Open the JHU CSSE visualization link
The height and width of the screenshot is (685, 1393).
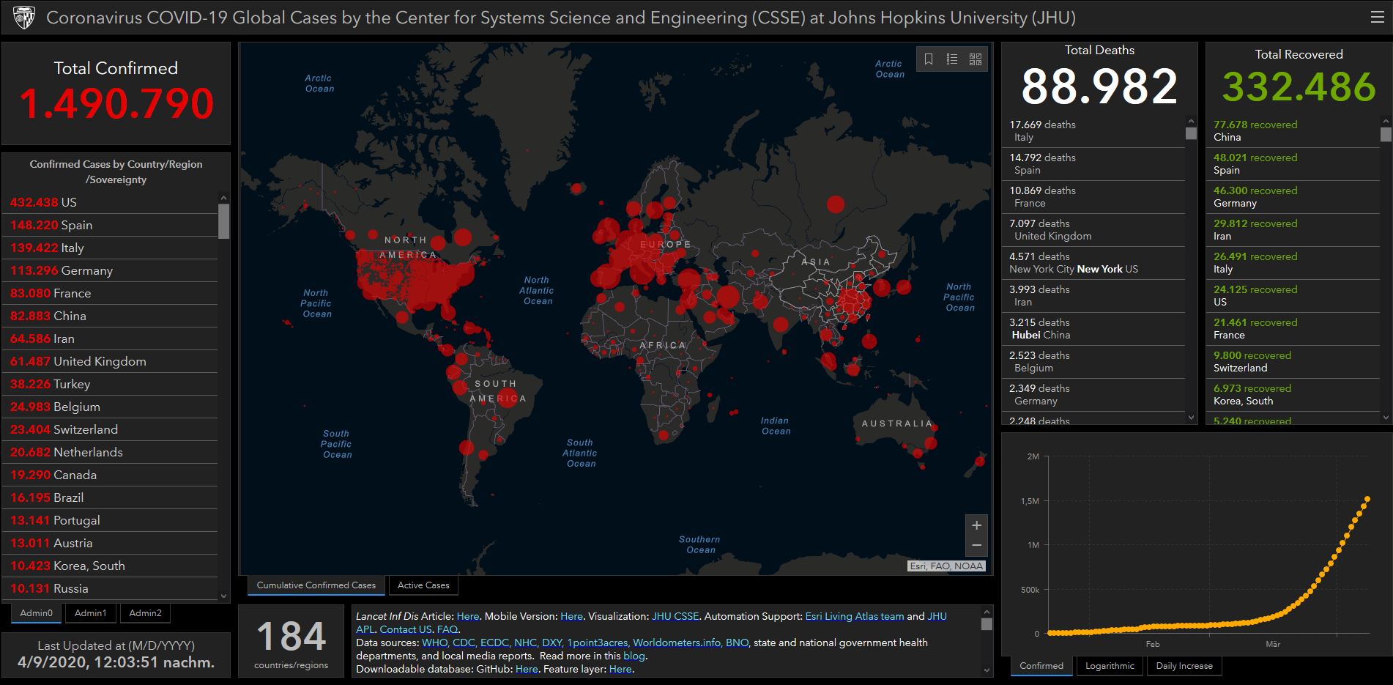click(x=675, y=616)
